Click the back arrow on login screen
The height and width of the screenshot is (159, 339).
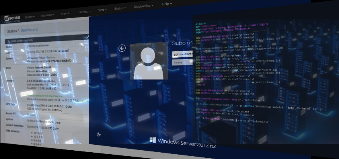122,48
